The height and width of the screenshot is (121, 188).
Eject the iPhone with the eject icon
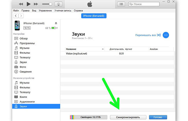[x=56, y=23]
